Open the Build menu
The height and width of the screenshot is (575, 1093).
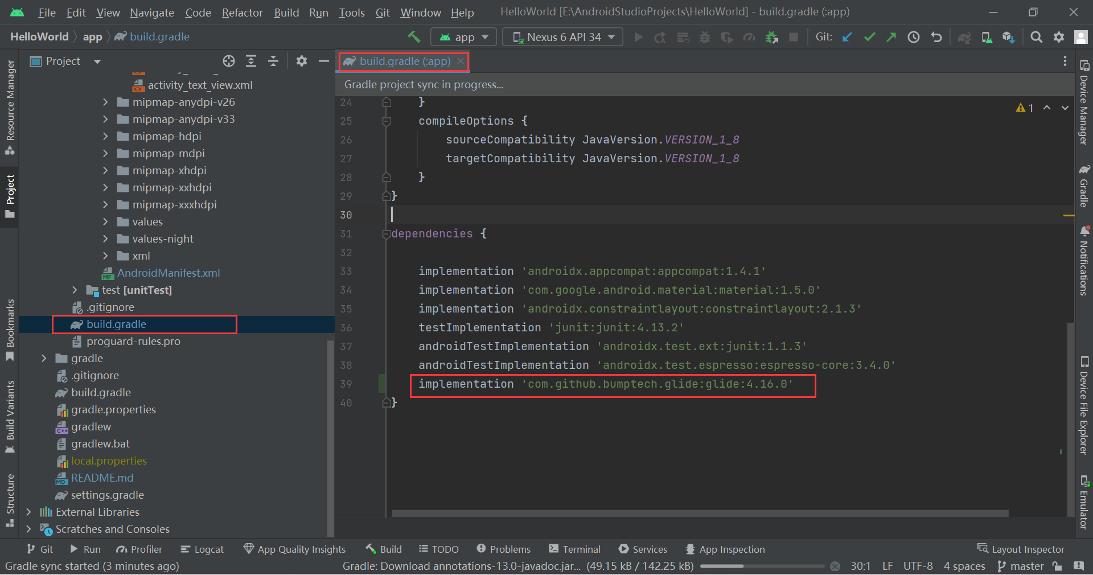point(286,13)
